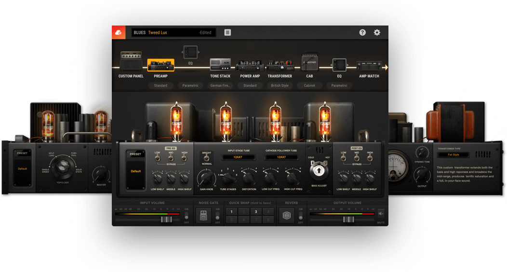
Task: Click the Pre EQ Low Shelf knob
Action: coord(157,178)
